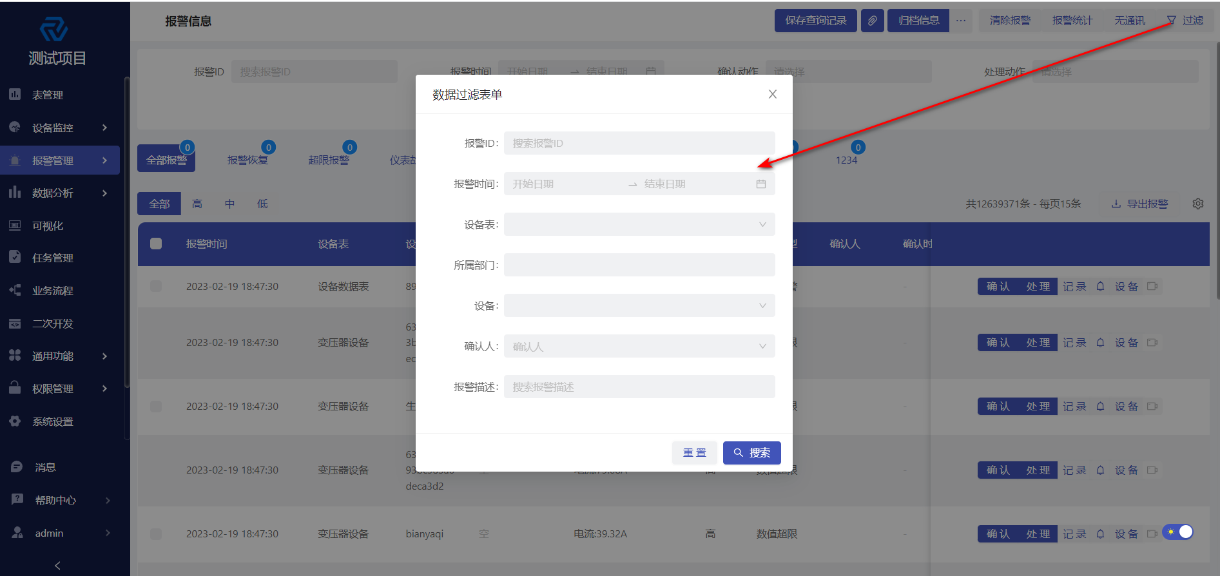Select the 1234 tab
The image size is (1220, 576).
click(x=846, y=160)
